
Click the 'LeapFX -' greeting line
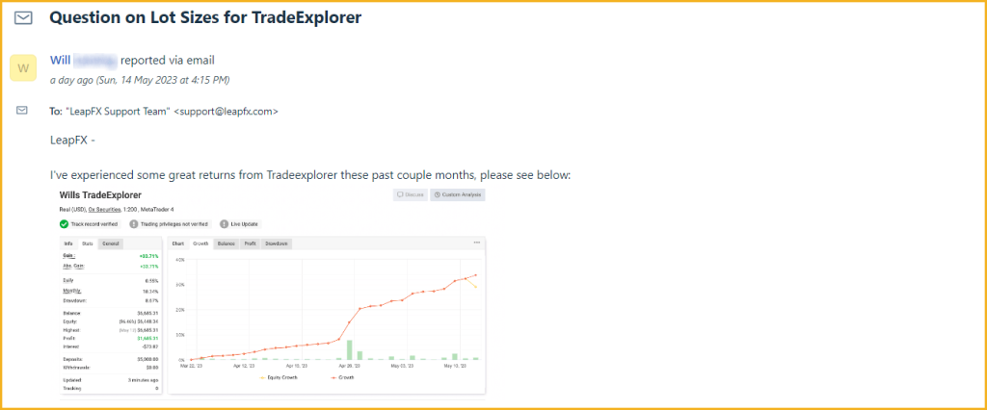[x=72, y=140]
